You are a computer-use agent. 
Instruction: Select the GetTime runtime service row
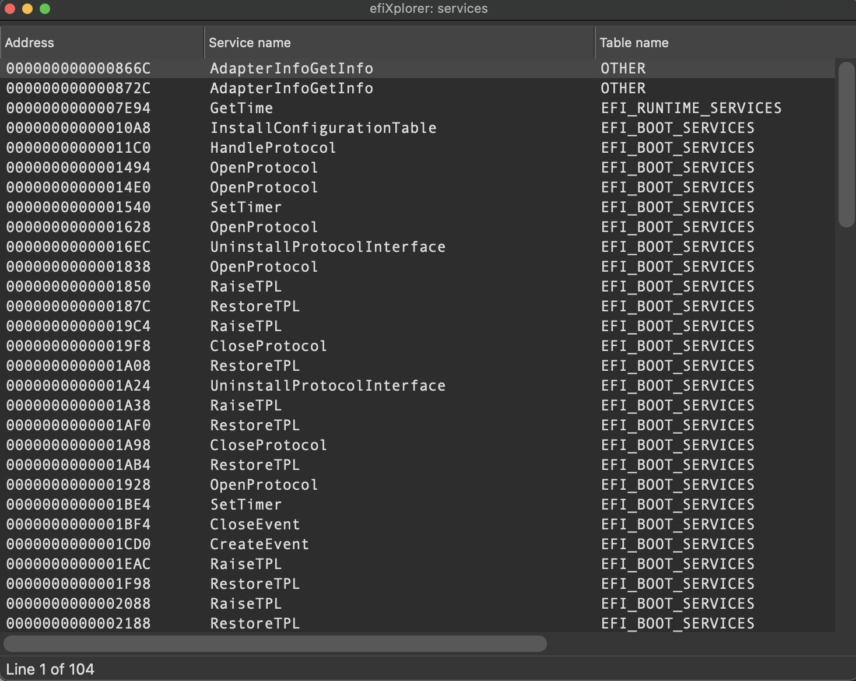point(241,108)
